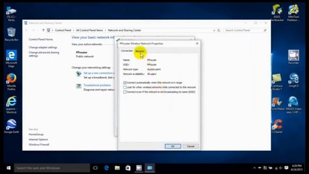Launch CCleaner from desktop

click(277, 126)
